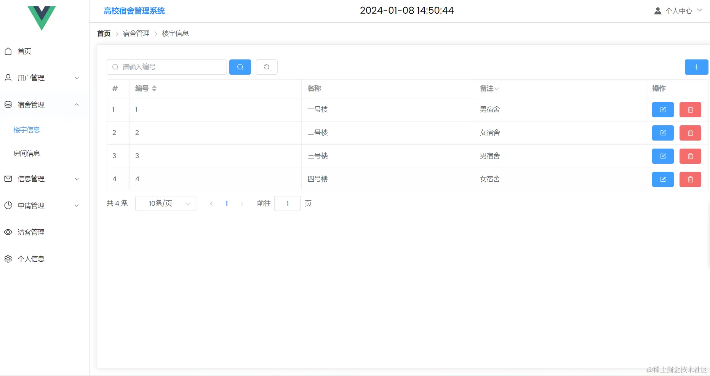Edit the 一号楼 row
710x376 pixels.
pos(663,110)
